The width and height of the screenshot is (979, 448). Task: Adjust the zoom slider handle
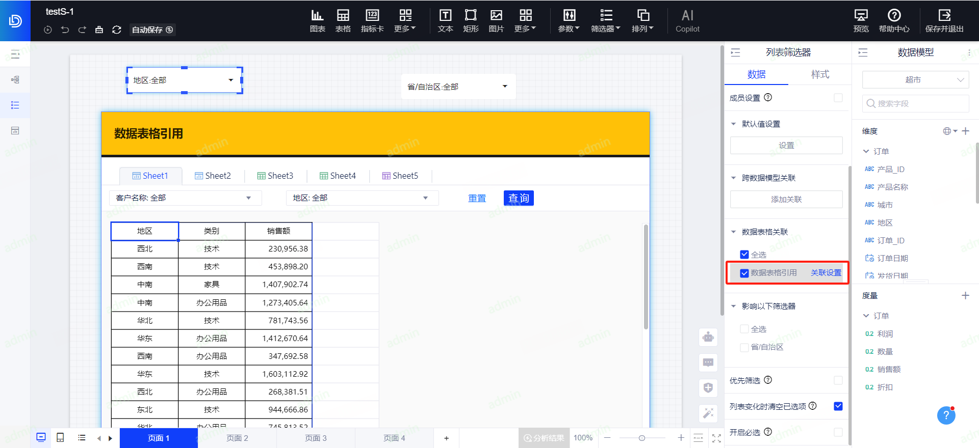tap(642, 438)
